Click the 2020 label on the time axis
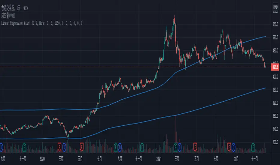 coord(42,159)
